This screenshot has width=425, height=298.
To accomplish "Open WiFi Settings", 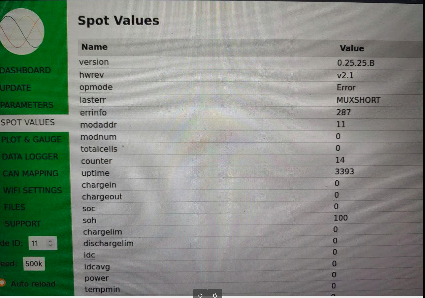I will [33, 190].
